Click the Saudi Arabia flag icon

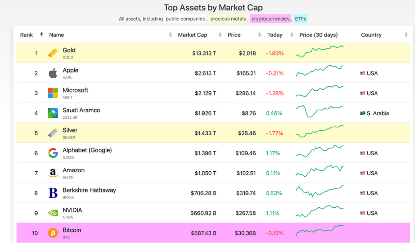tap(363, 113)
